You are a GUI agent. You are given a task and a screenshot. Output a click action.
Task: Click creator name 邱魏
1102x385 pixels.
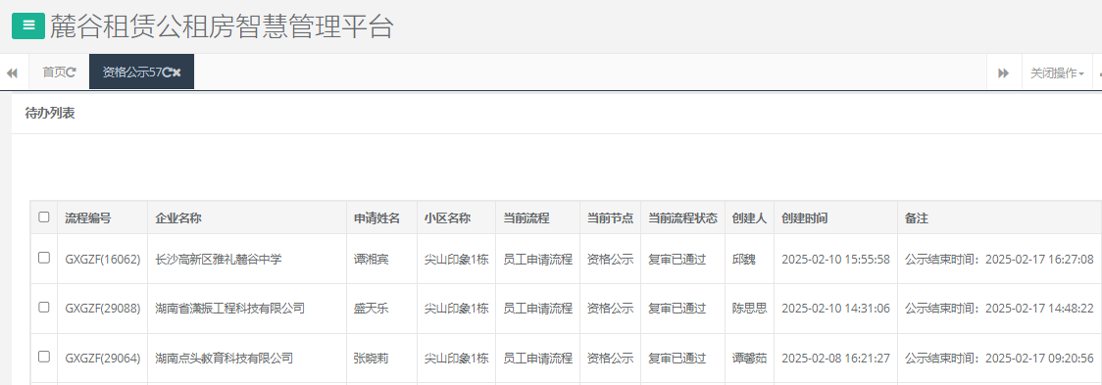pos(743,260)
